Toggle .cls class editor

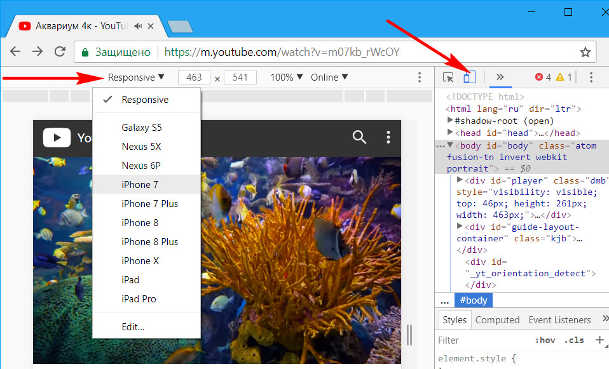point(574,340)
